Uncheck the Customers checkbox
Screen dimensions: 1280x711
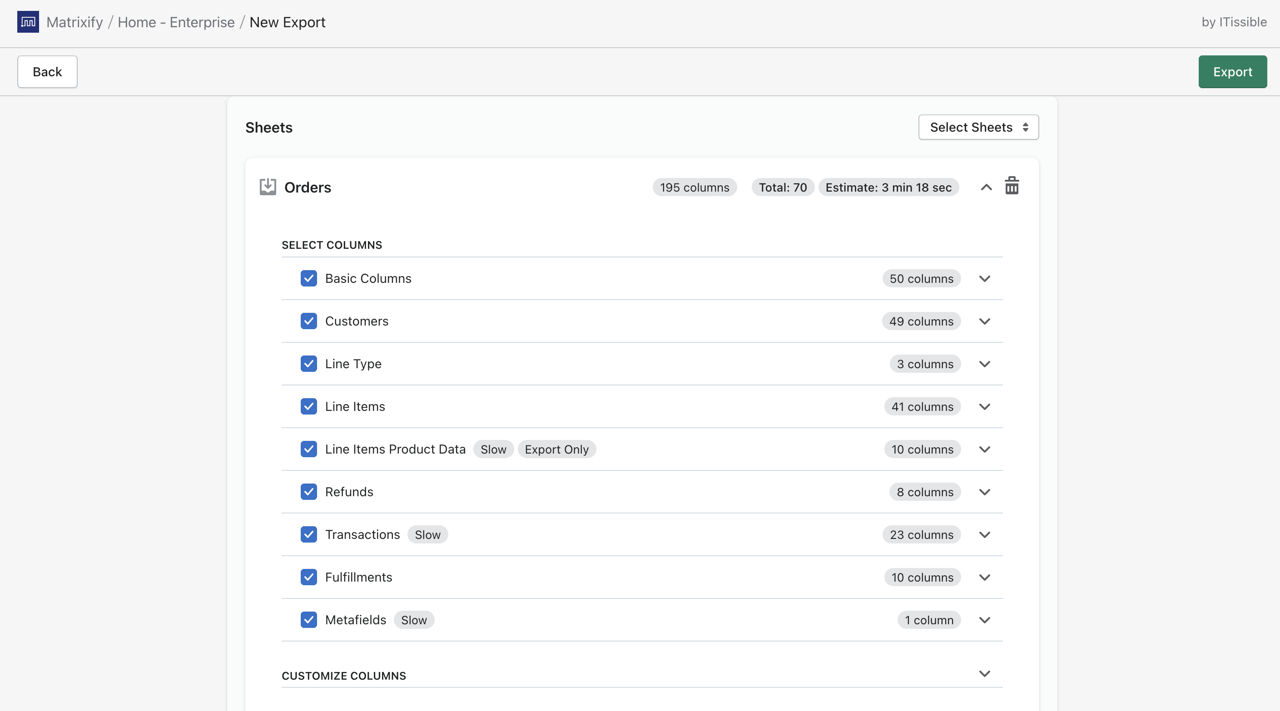(x=308, y=321)
